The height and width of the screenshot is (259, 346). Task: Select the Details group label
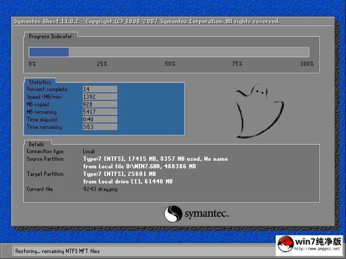pyautogui.click(x=36, y=144)
